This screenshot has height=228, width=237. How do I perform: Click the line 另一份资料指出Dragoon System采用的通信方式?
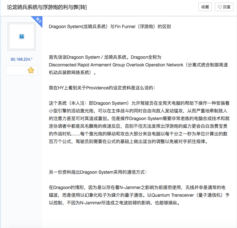coord(98,172)
